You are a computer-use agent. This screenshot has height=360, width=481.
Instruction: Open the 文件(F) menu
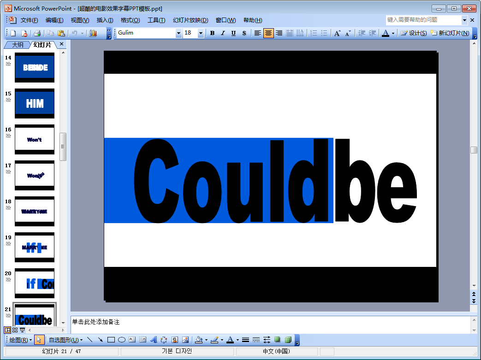pyautogui.click(x=29, y=20)
